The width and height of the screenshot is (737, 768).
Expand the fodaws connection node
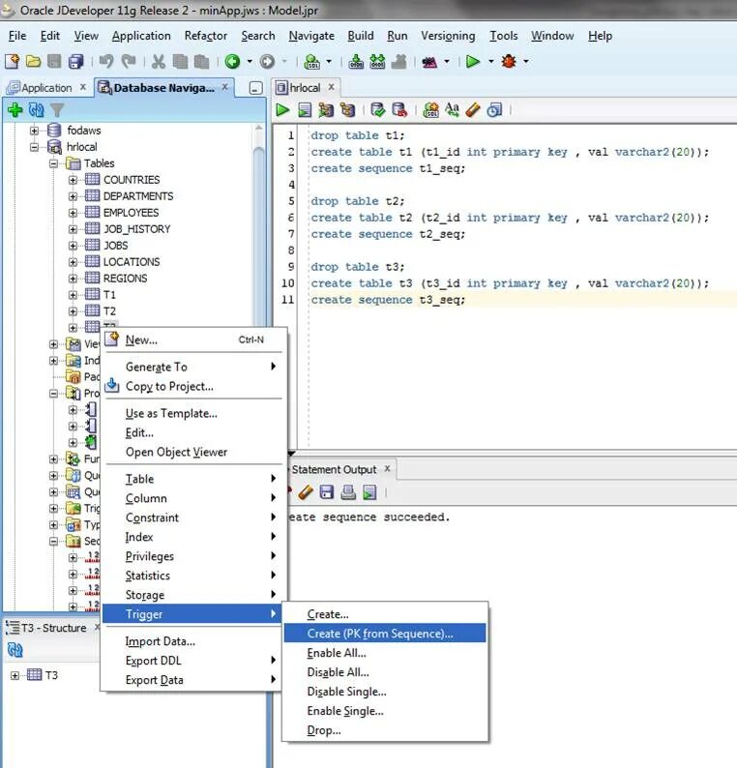[x=34, y=131]
